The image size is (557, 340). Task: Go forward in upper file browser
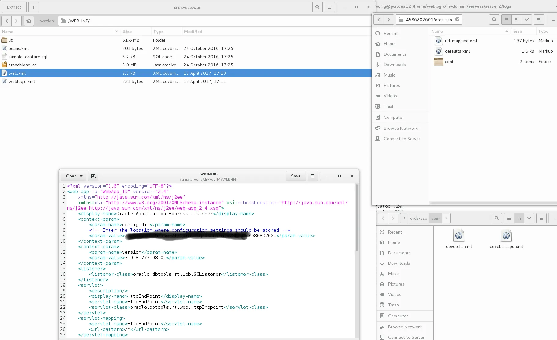388,20
